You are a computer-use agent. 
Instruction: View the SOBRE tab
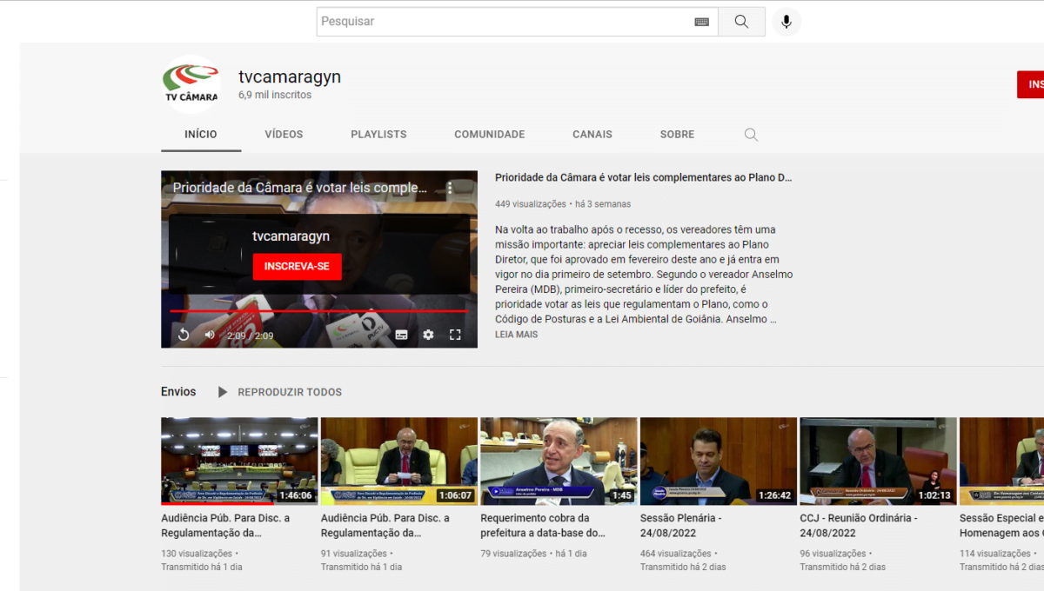tap(677, 135)
